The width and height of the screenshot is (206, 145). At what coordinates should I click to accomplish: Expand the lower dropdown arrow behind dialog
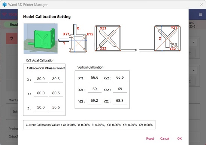pyautogui.click(x=194, y=70)
